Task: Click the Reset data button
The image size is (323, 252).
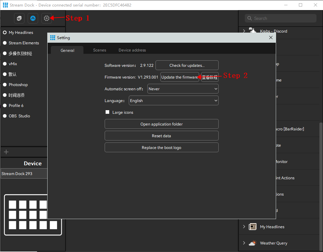Action: tap(162, 136)
